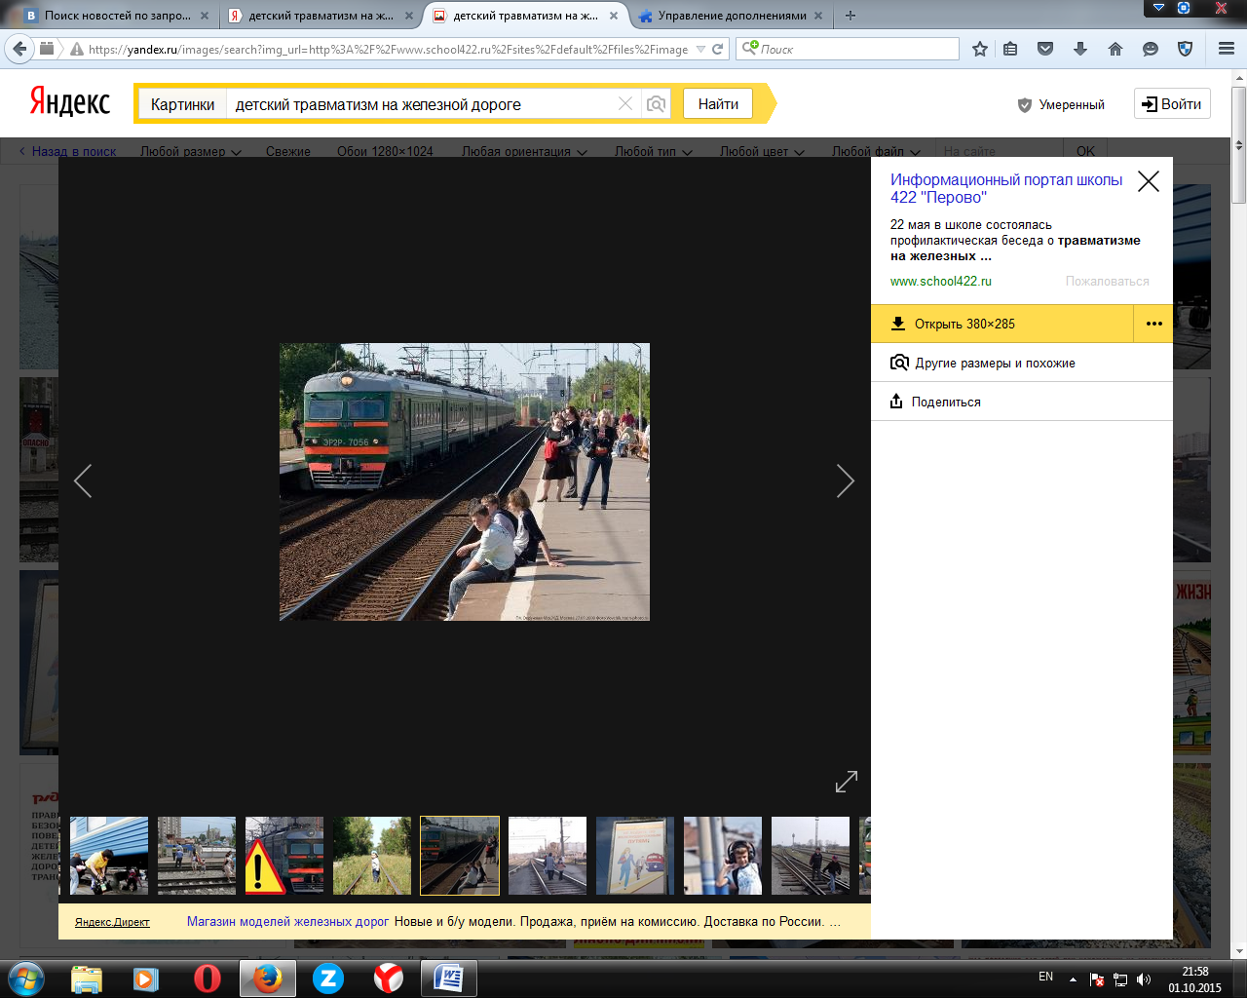Go to the Firefox home page icon
The image size is (1247, 998).
coord(1115,49)
